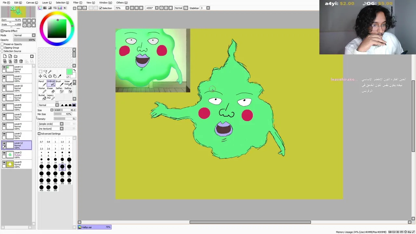Open the Filter menu
Image resolution: width=416 pixels, height=234 pixels.
[78, 3]
